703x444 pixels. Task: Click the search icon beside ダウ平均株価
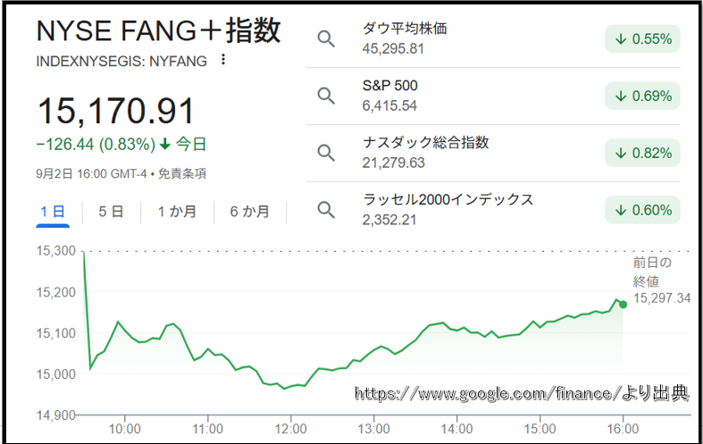(x=326, y=39)
